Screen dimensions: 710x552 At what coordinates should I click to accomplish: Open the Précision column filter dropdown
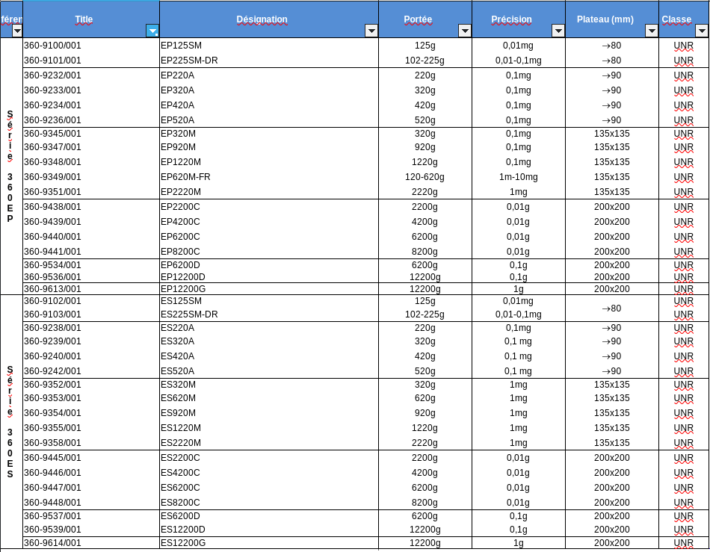[558, 31]
